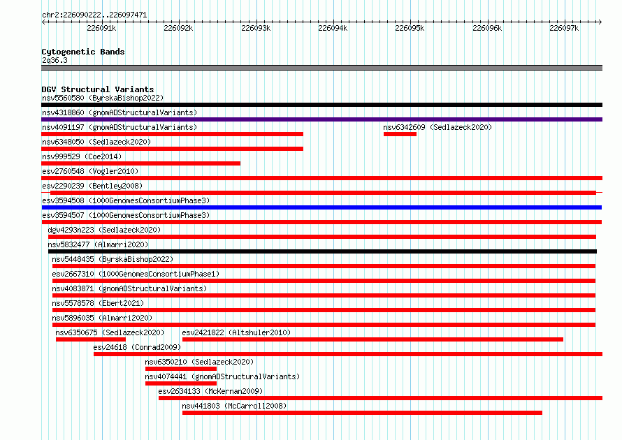Click the blue bar of esv3594508
Image resolution: width=622 pixels, height=440 pixels.
[321, 207]
